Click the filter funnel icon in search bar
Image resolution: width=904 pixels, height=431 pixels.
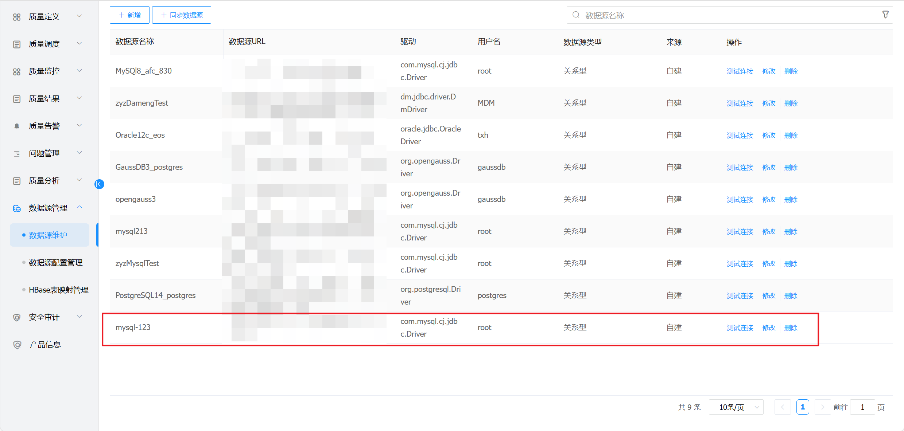pyautogui.click(x=885, y=15)
